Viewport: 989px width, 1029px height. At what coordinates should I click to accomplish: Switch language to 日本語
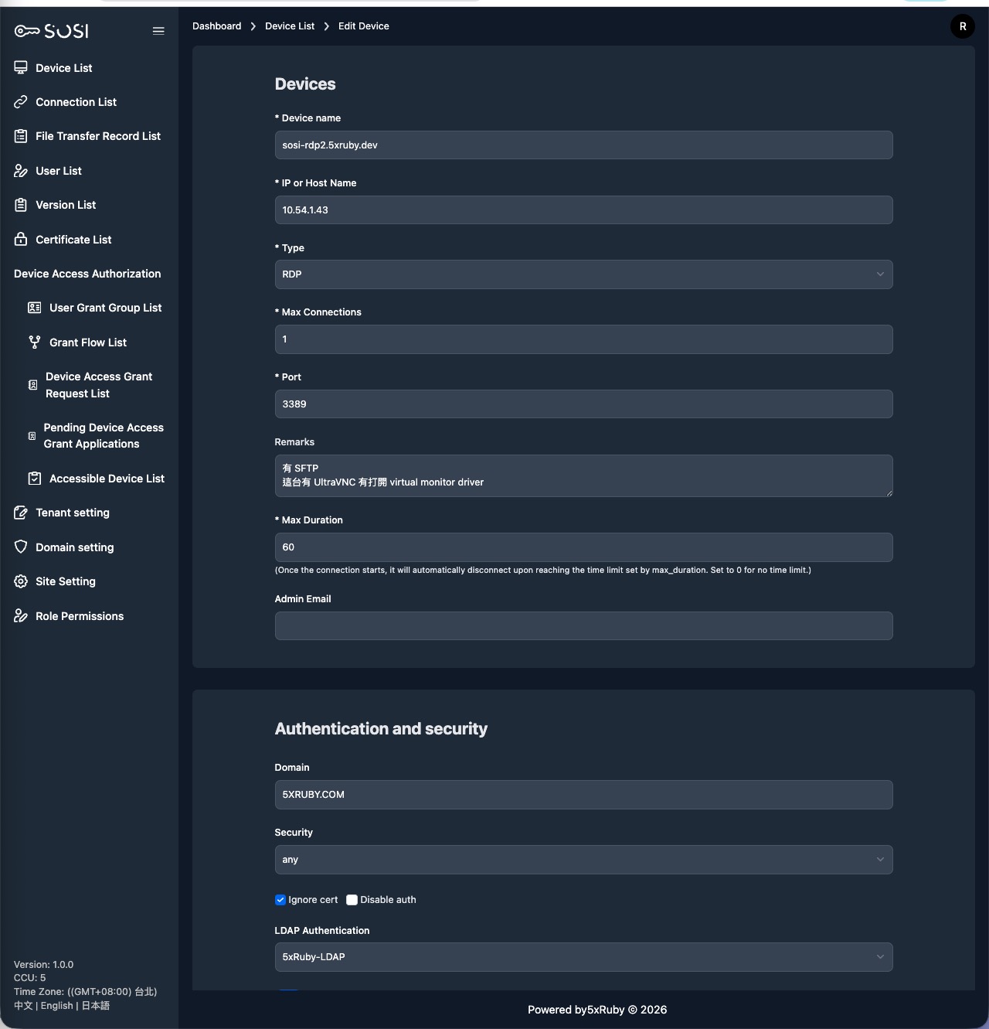coord(96,1006)
